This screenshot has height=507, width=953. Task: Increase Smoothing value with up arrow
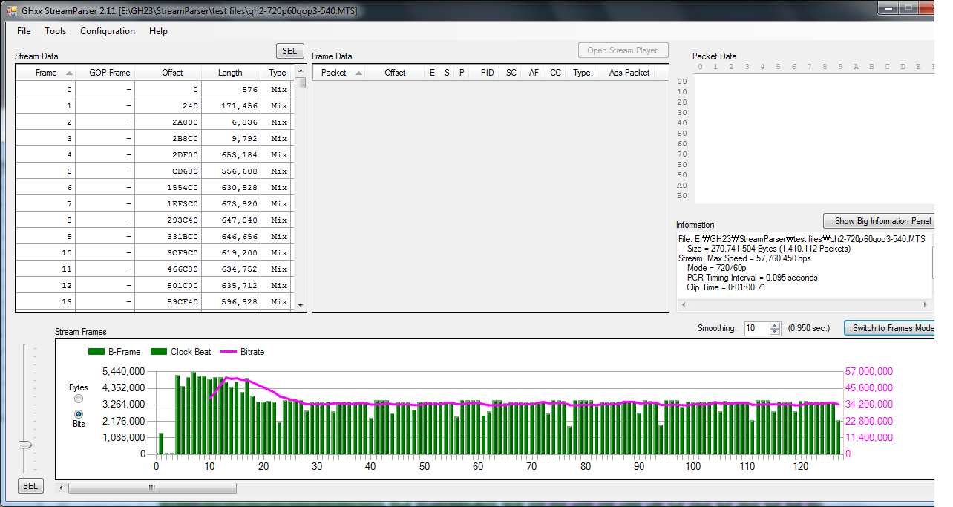pyautogui.click(x=775, y=325)
